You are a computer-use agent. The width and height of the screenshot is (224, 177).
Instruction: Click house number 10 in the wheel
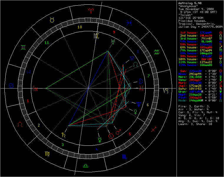80,27
